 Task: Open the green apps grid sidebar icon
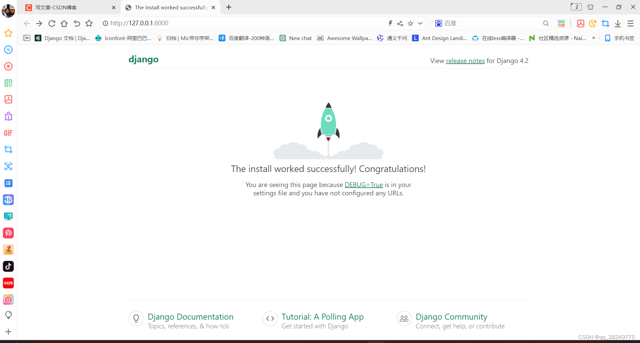(8, 83)
